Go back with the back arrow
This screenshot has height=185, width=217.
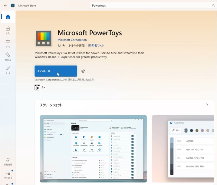pyautogui.click(x=5, y=5)
